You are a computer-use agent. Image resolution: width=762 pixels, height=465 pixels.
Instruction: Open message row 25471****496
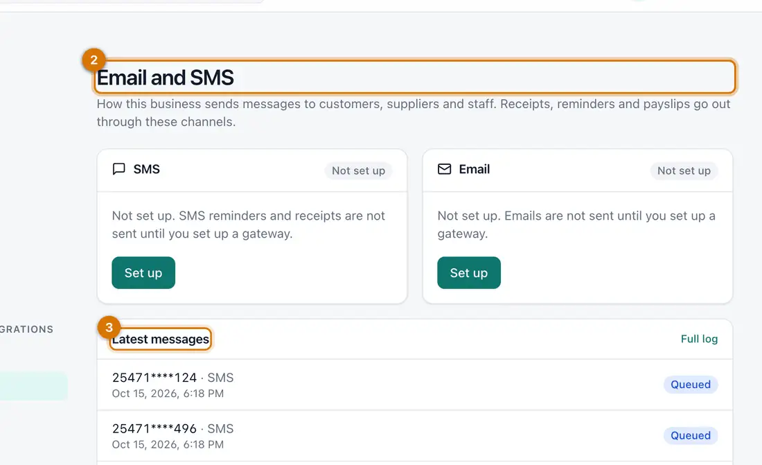tap(414, 436)
